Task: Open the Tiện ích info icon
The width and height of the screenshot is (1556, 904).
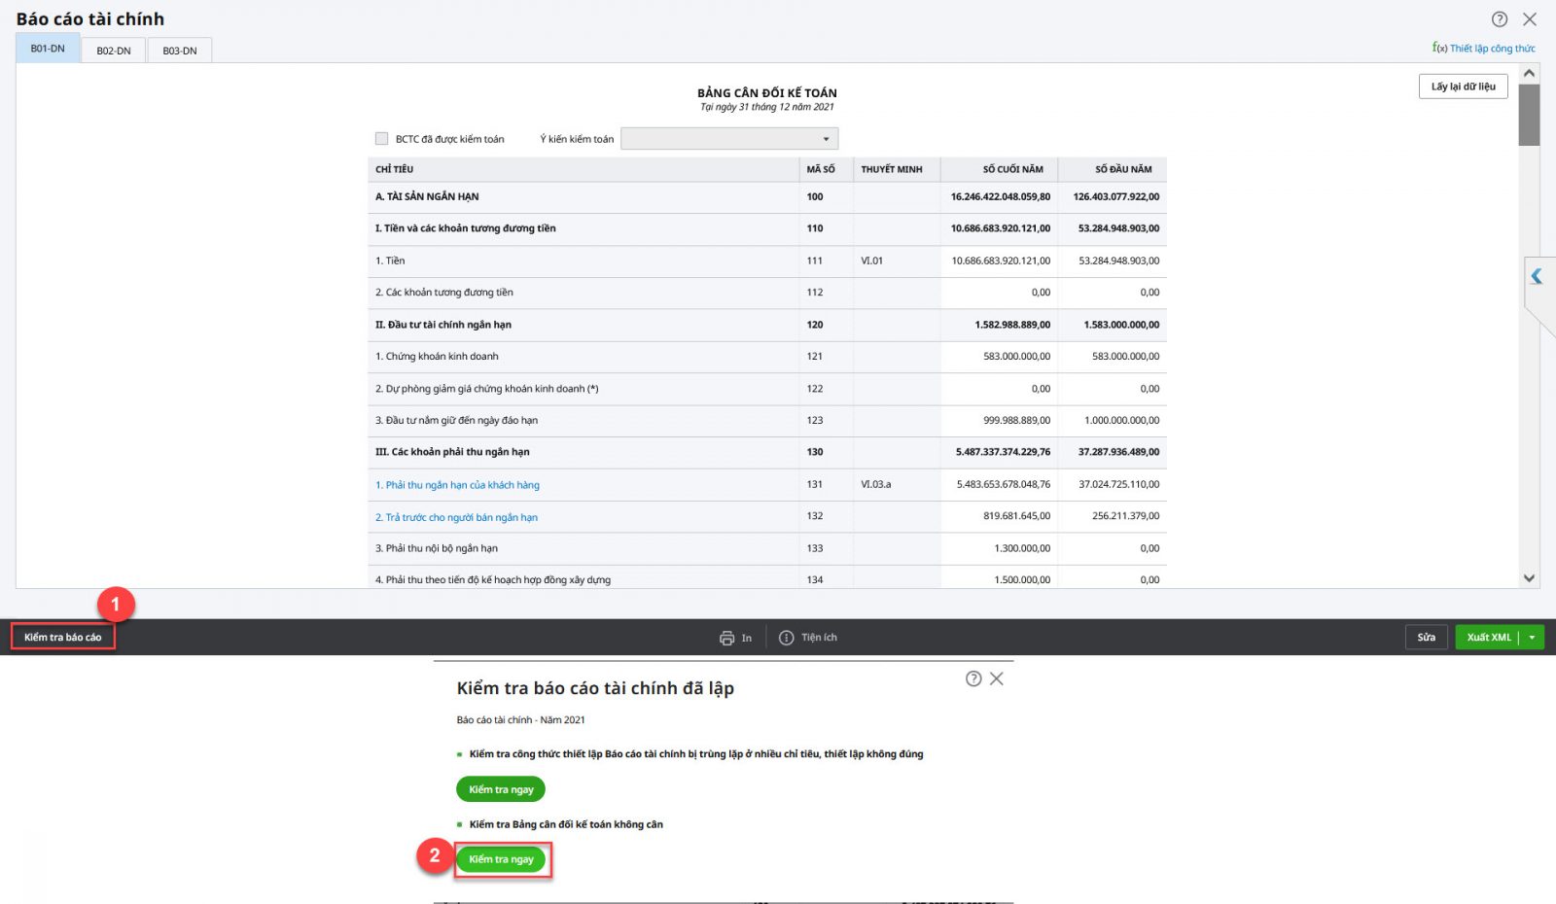Action: (786, 639)
